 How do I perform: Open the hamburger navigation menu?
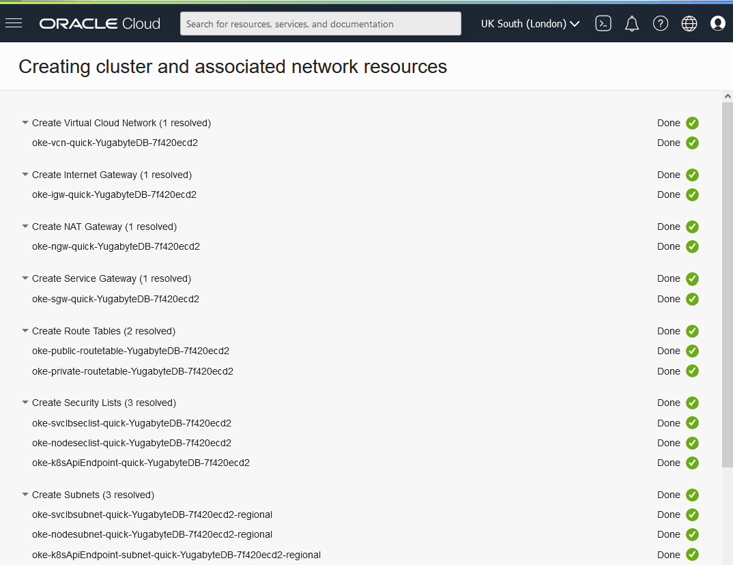click(x=14, y=23)
